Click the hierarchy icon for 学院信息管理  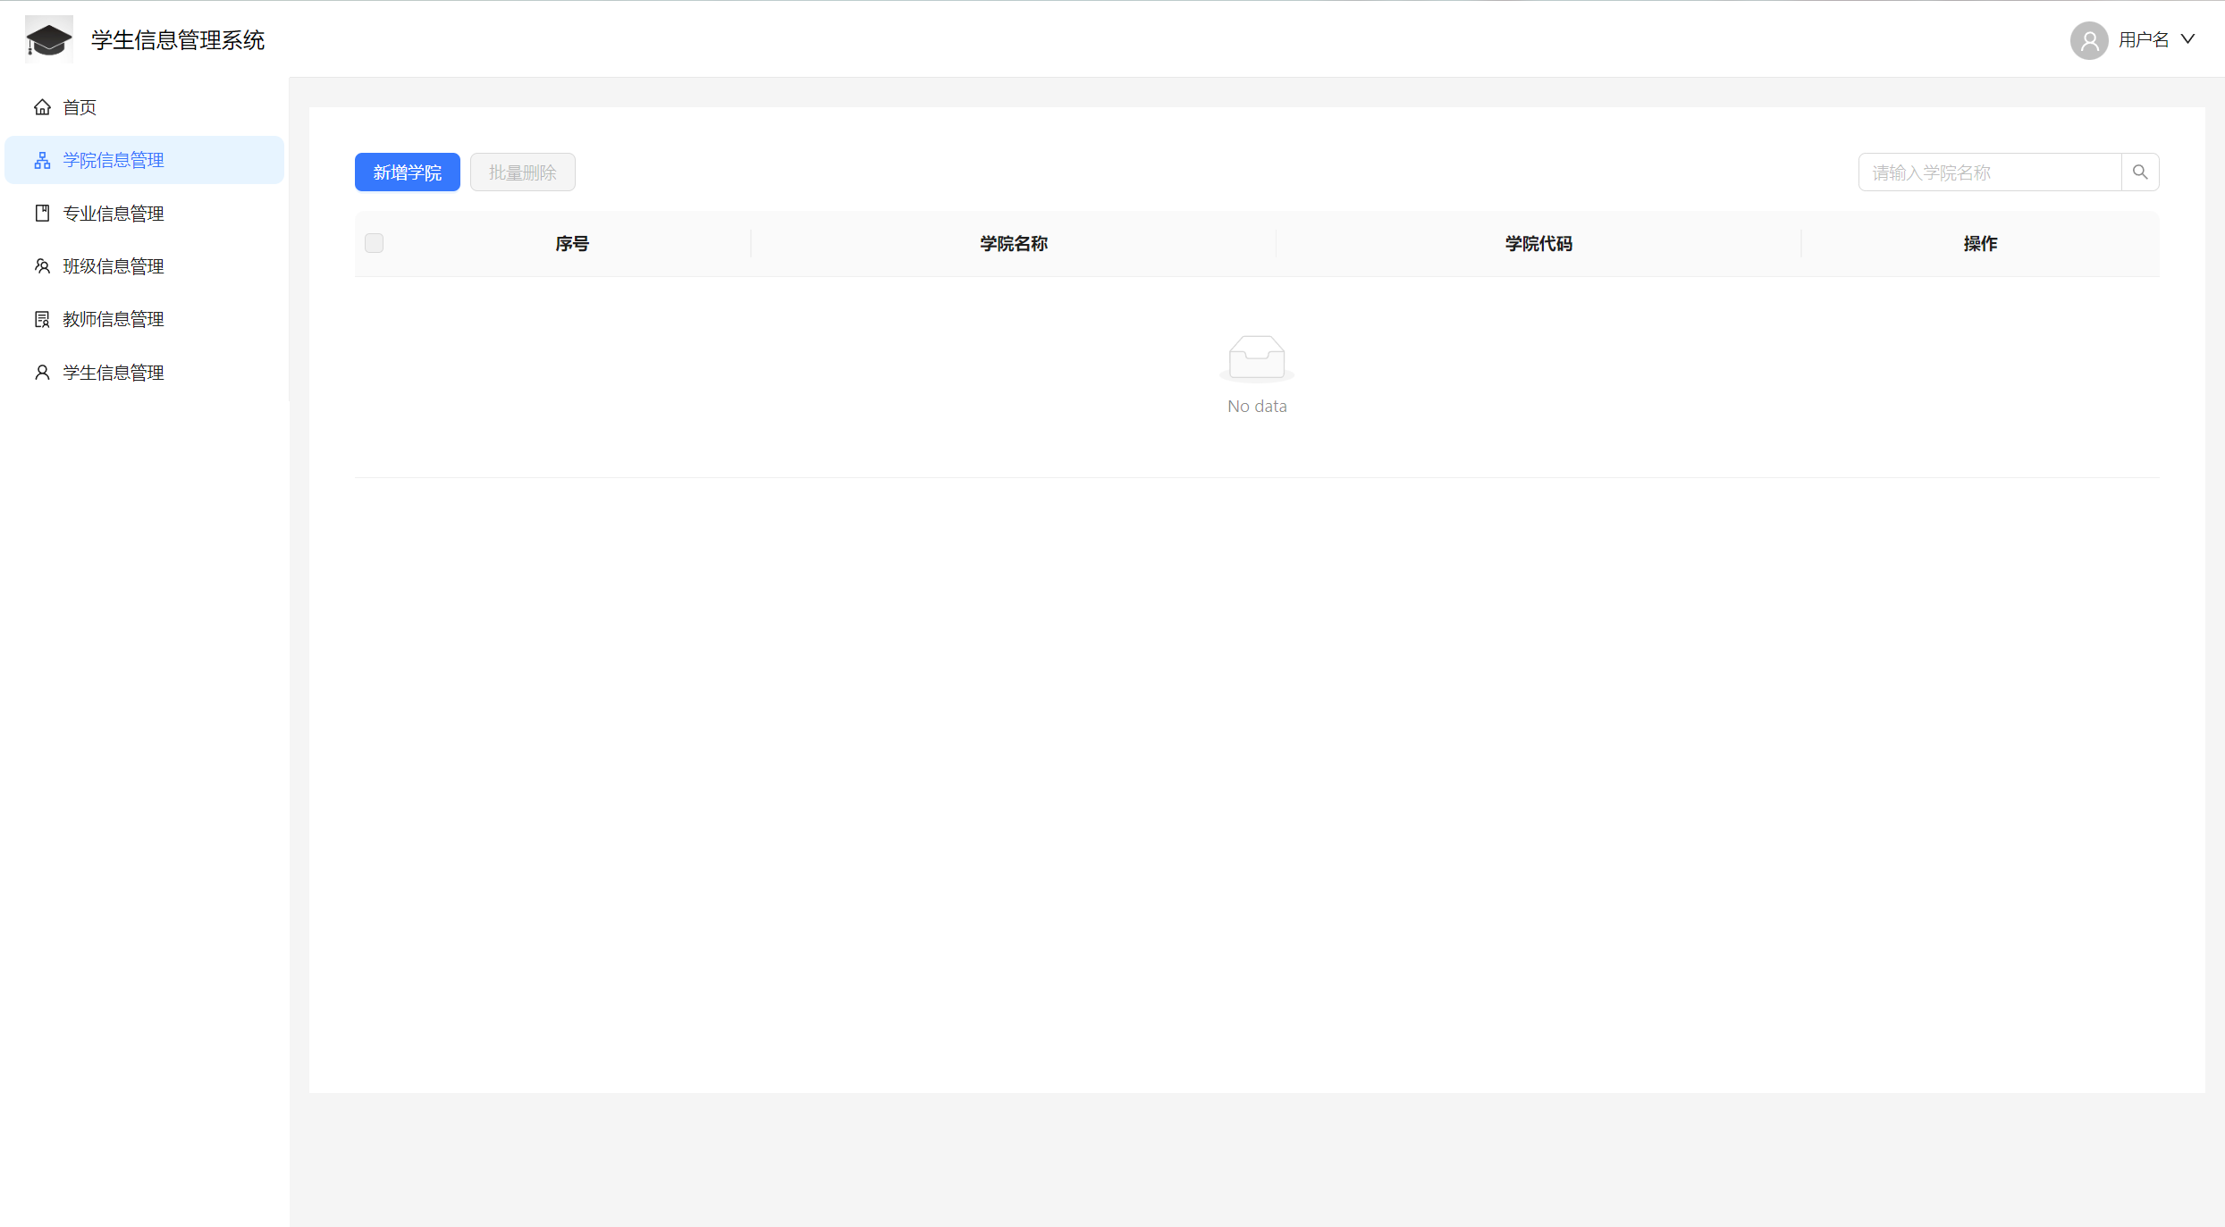click(42, 160)
